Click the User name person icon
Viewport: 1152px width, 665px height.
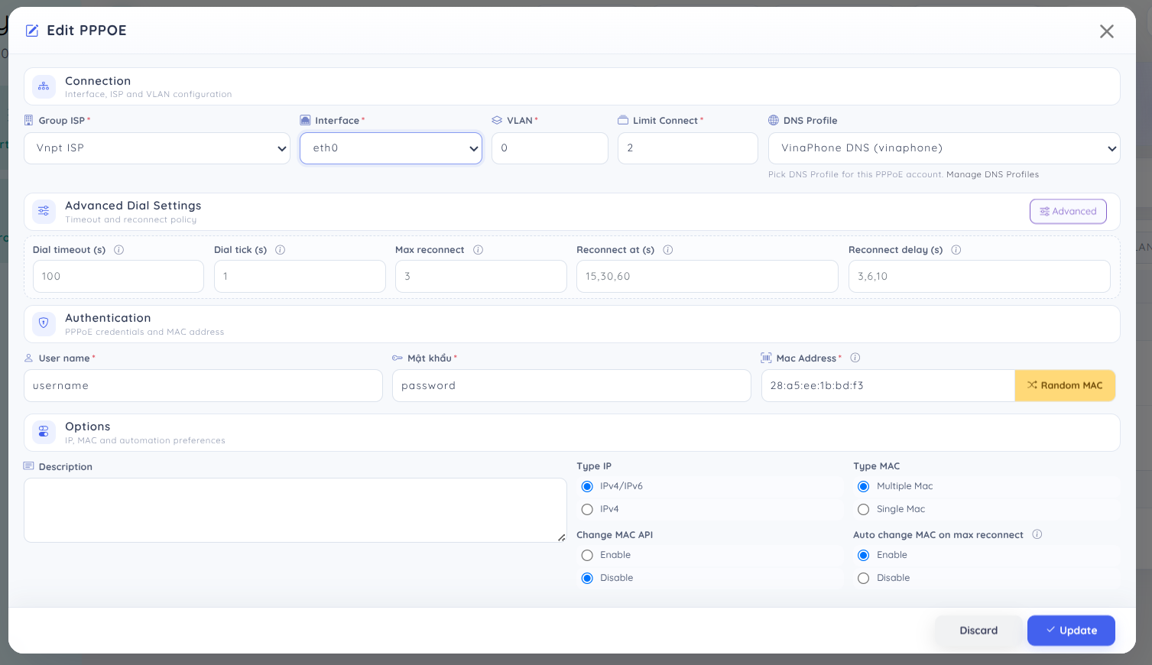point(29,358)
